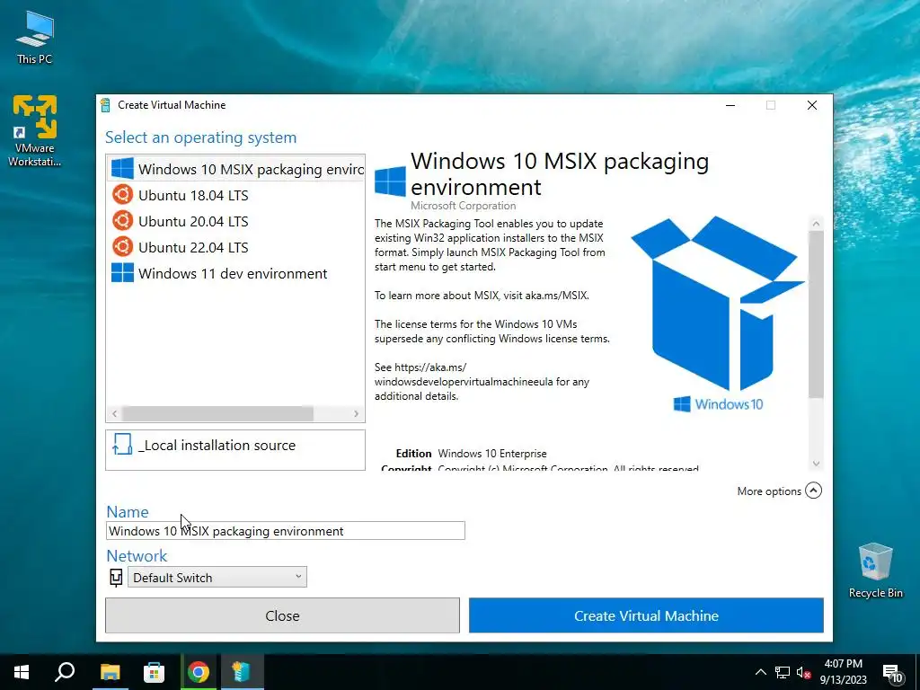Open This PC desktop icon
Viewport: 920px width, 690px height.
click(35, 38)
